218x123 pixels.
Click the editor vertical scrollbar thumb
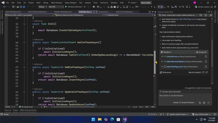click(x=155, y=62)
